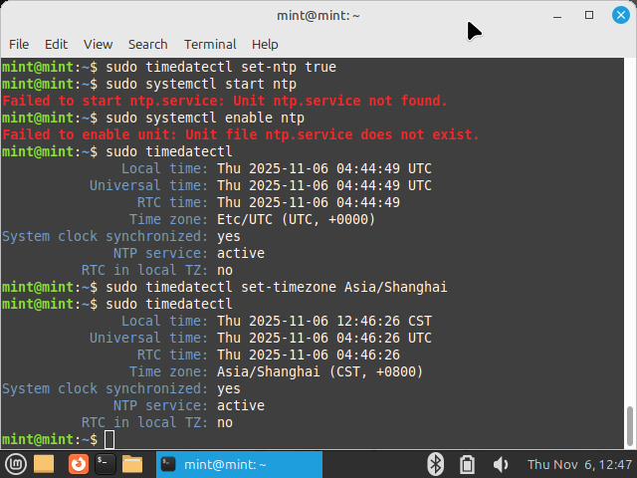Open the battery status tray icon
The image size is (637, 478).
[468, 464]
